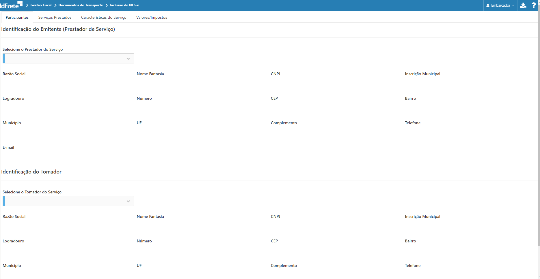Viewport: 540px width, 279px height.
Task: Click Inscrição Municipal label in Tomador section
Action: click(422, 216)
